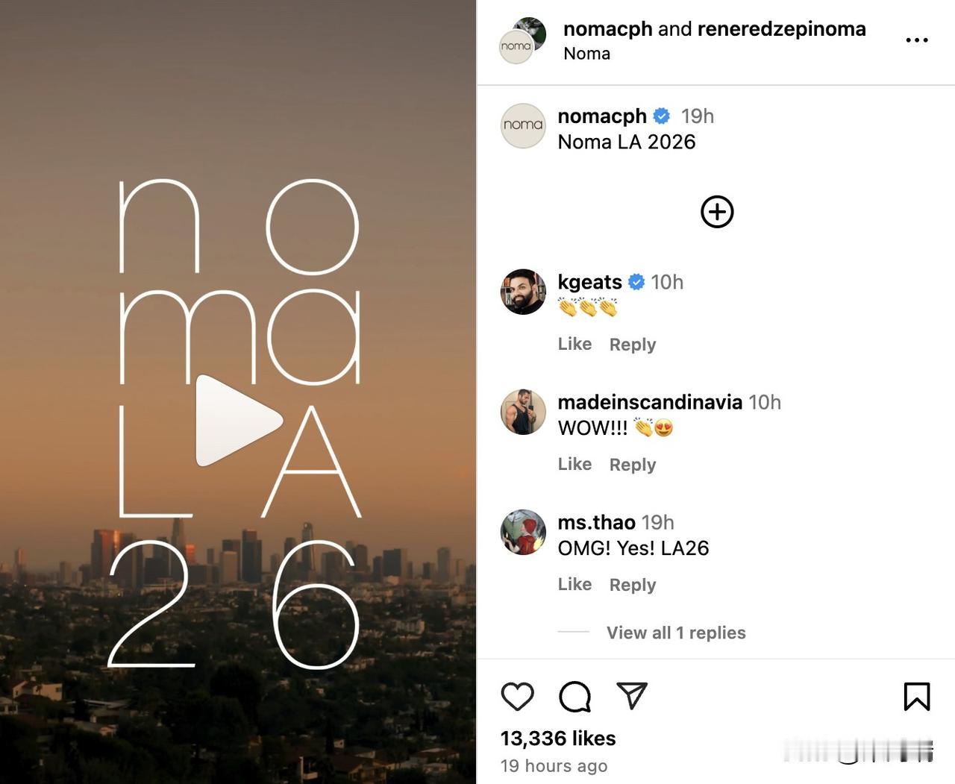Open the comment bubble icon
Image resolution: width=955 pixels, height=784 pixels.
point(575,697)
